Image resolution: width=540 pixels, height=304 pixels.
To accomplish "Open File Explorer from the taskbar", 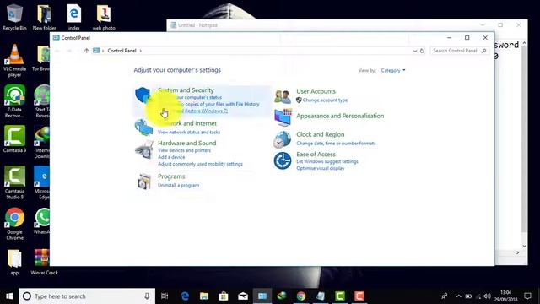I will 204,296.
